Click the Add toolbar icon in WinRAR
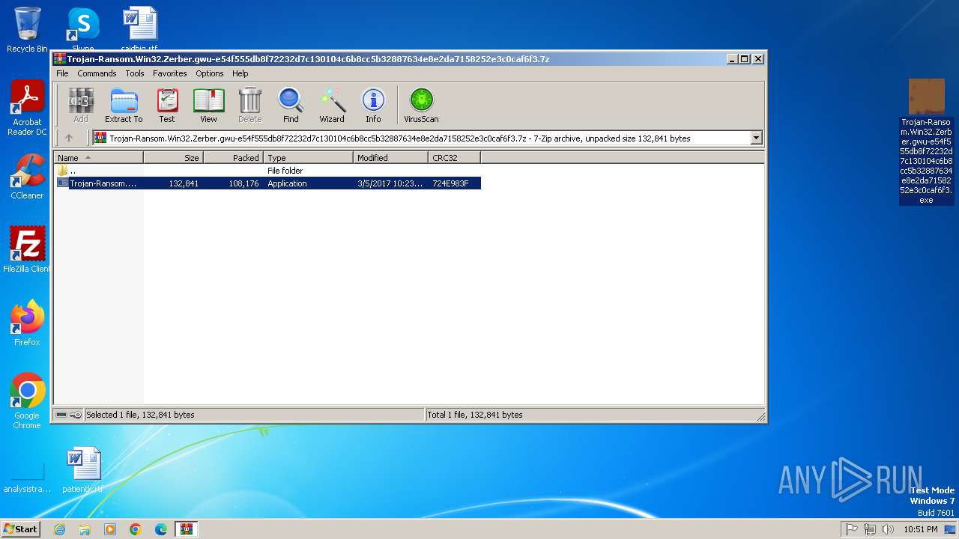 coord(81,105)
